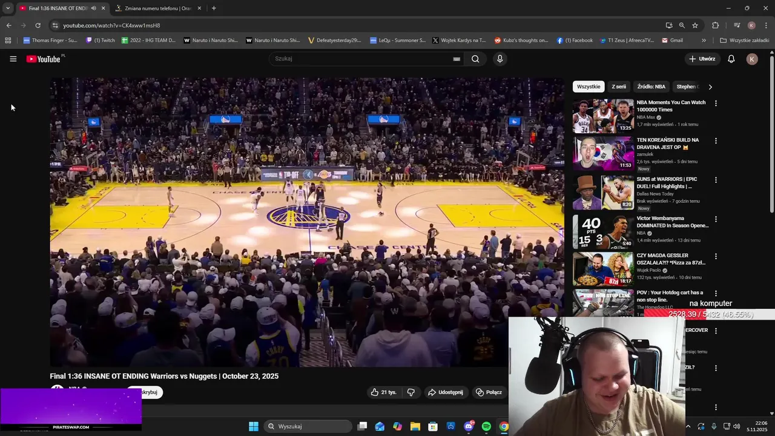Open Wszystkie zakładki bookmarks folder
The height and width of the screenshot is (436, 775).
click(x=745, y=41)
